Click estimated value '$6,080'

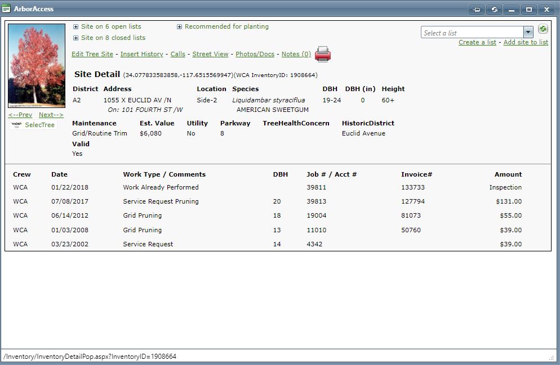click(150, 133)
